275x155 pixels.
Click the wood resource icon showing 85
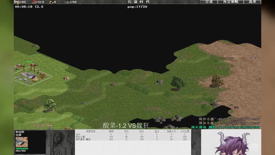coord(18,2)
